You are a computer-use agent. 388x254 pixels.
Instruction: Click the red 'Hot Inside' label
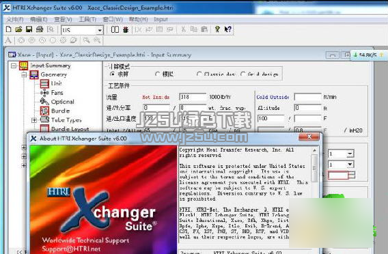156,97
